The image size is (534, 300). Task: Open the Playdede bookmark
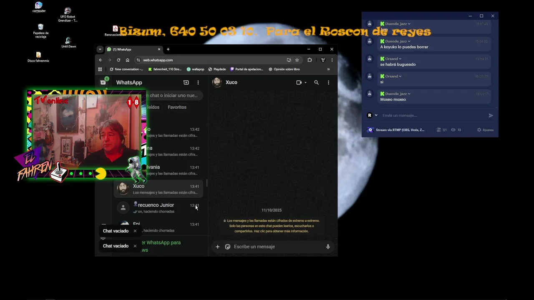click(217, 69)
